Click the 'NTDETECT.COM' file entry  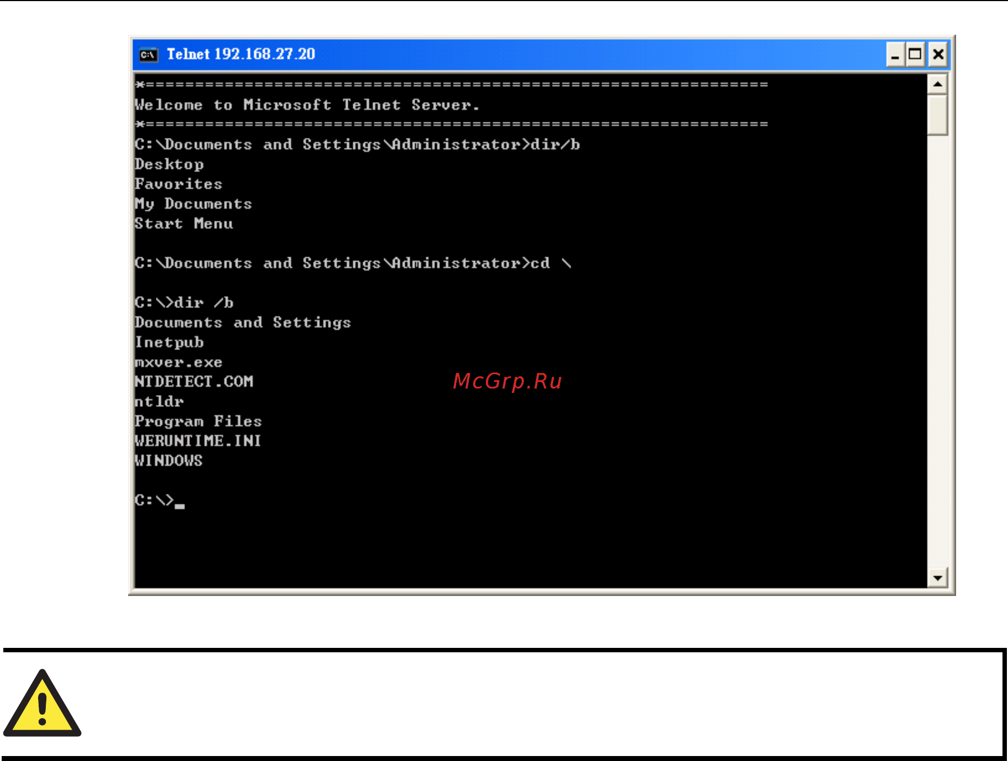pyautogui.click(x=194, y=381)
